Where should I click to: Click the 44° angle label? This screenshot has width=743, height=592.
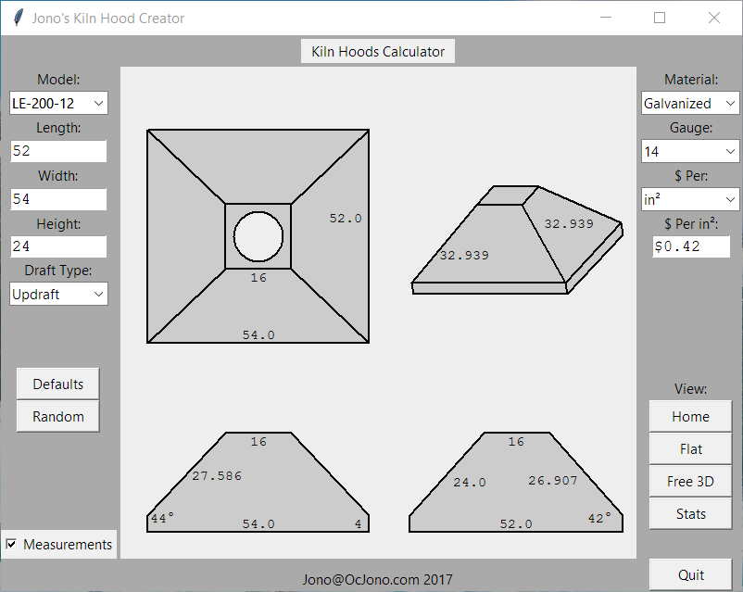pos(162,518)
